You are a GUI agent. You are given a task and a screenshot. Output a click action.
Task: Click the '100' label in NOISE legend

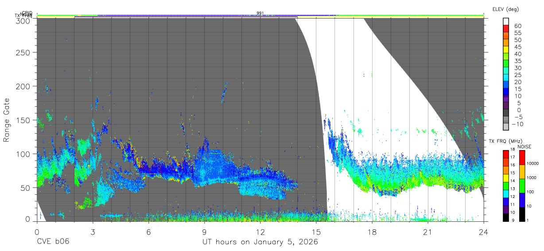tap(531, 192)
